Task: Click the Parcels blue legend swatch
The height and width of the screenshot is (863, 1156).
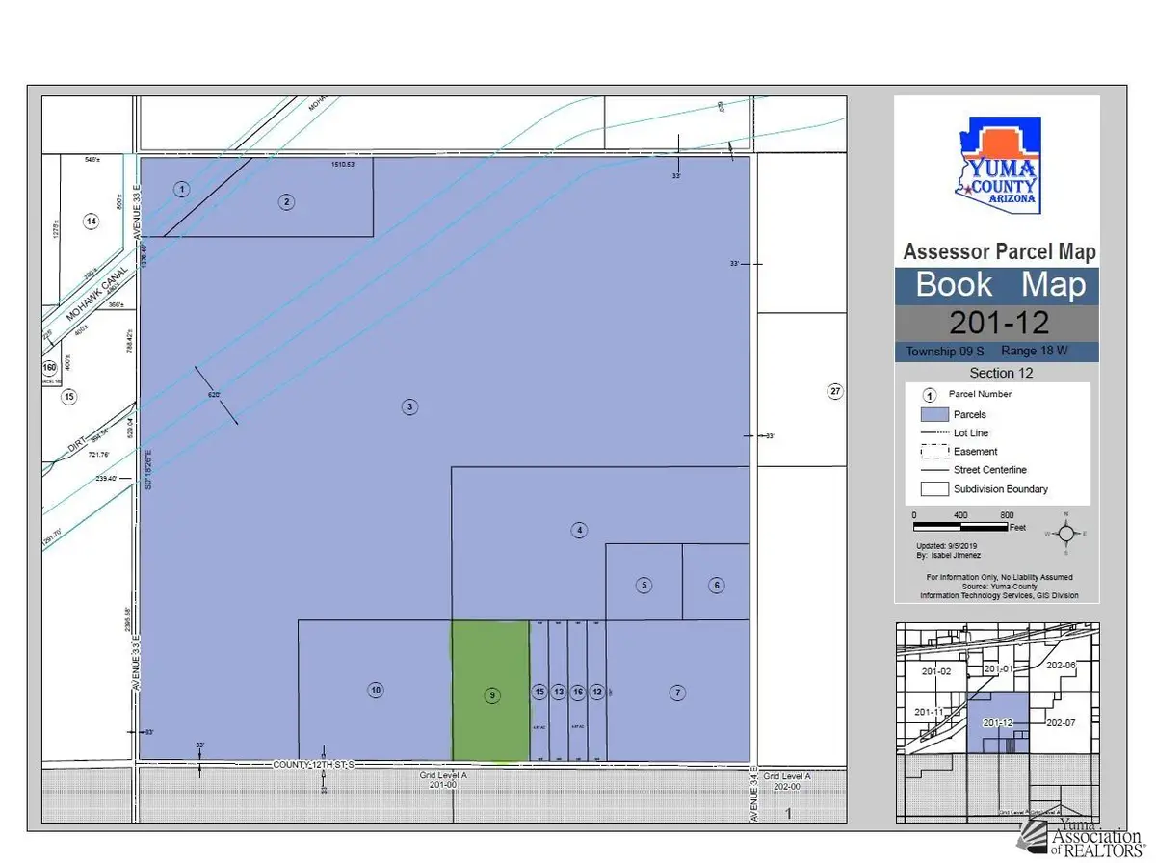Action: [934, 414]
